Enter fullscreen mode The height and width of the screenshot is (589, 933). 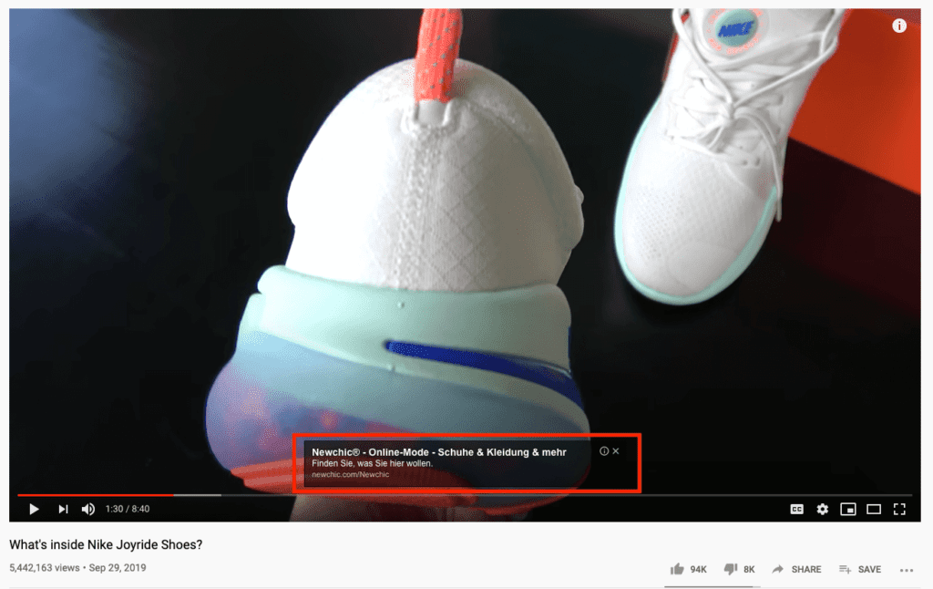tap(901, 509)
